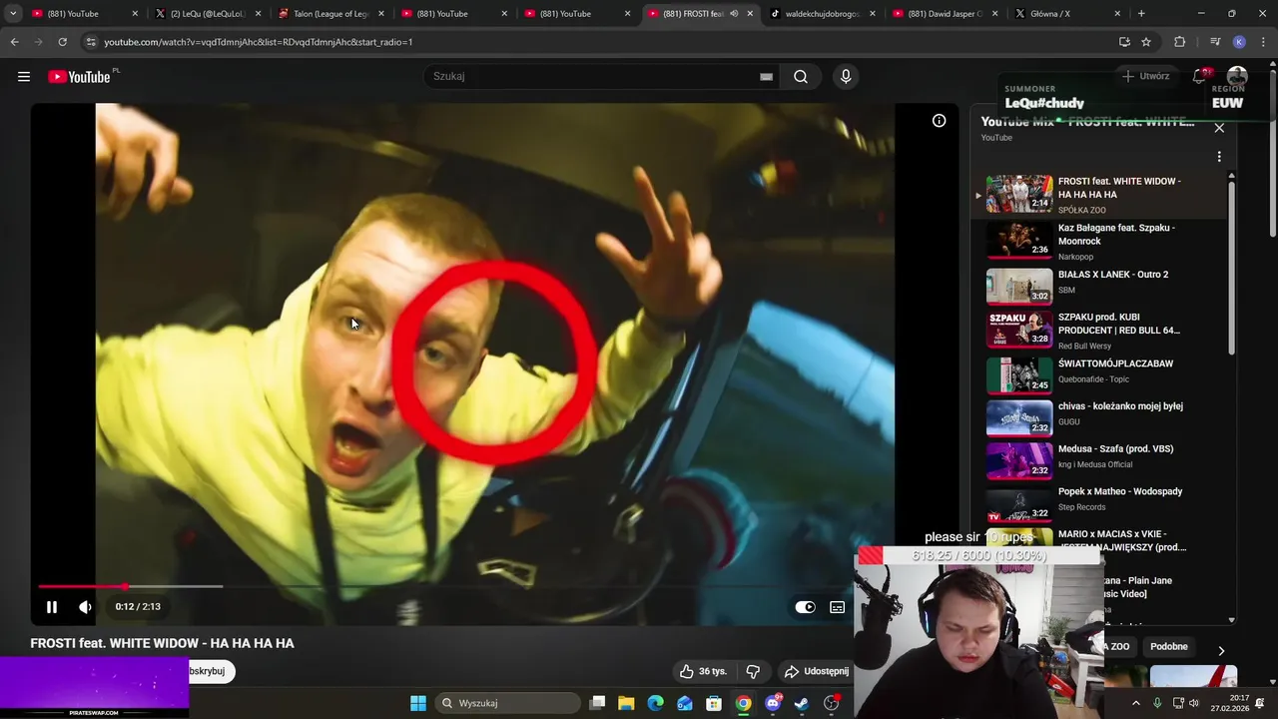Expand the system tray hidden icons chevron

pyautogui.click(x=1135, y=703)
